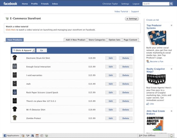The width and height of the screenshot is (177, 138).
Task: Open the Applications menu in bottom bar
Action: coord(11,136)
